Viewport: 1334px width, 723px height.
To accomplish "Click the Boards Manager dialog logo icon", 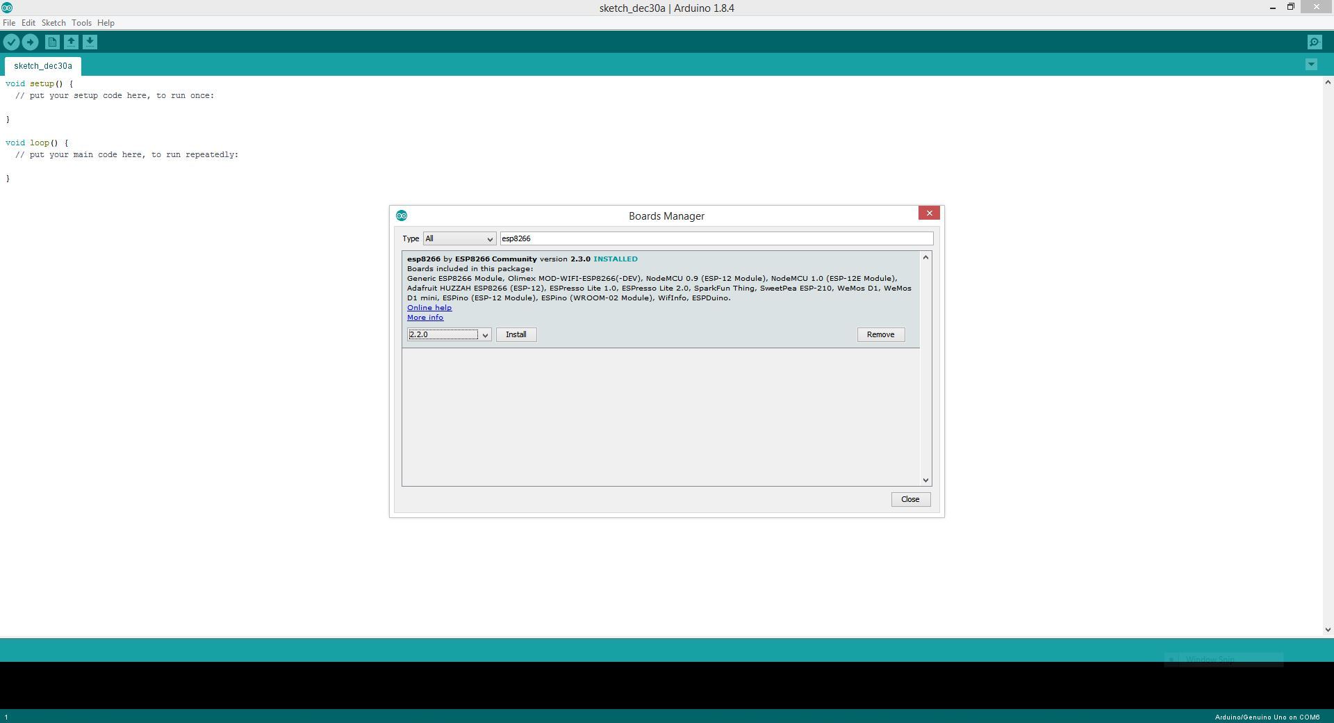I will tap(402, 216).
